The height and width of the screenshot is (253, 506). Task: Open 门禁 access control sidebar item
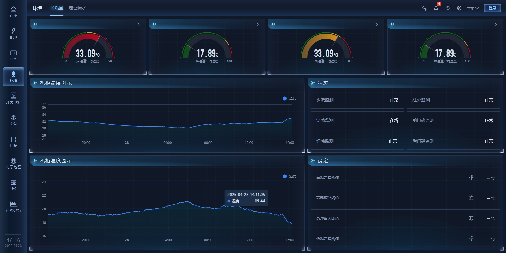click(14, 142)
